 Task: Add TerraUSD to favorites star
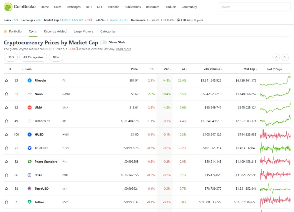click(x=6, y=189)
